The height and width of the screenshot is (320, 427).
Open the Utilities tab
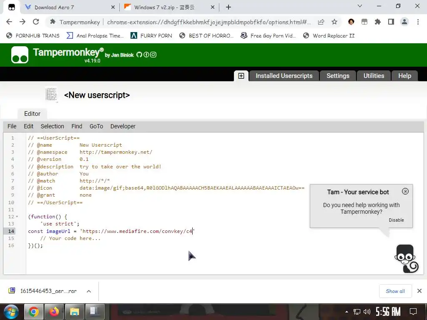(374, 76)
